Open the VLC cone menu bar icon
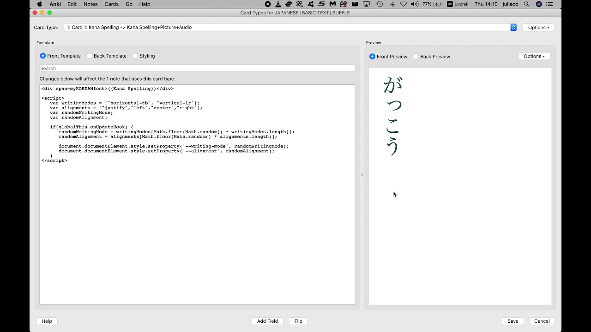 point(278,4)
